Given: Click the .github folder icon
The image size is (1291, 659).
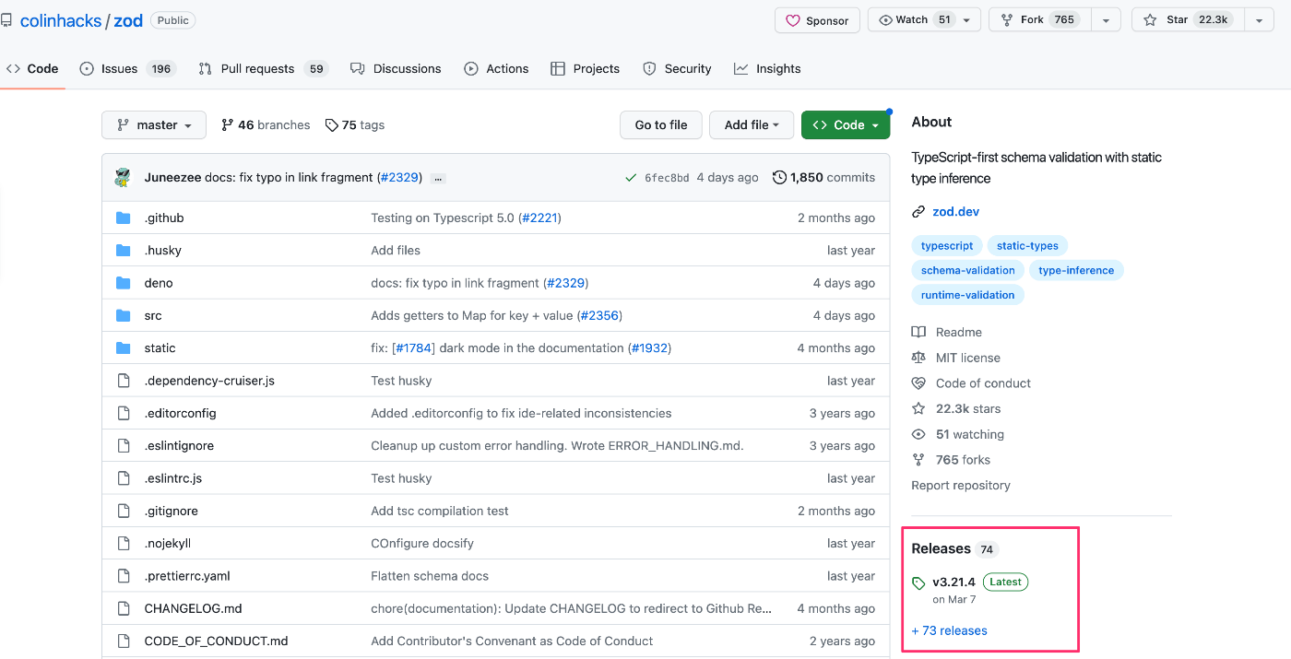Looking at the screenshot, I should coord(124,218).
